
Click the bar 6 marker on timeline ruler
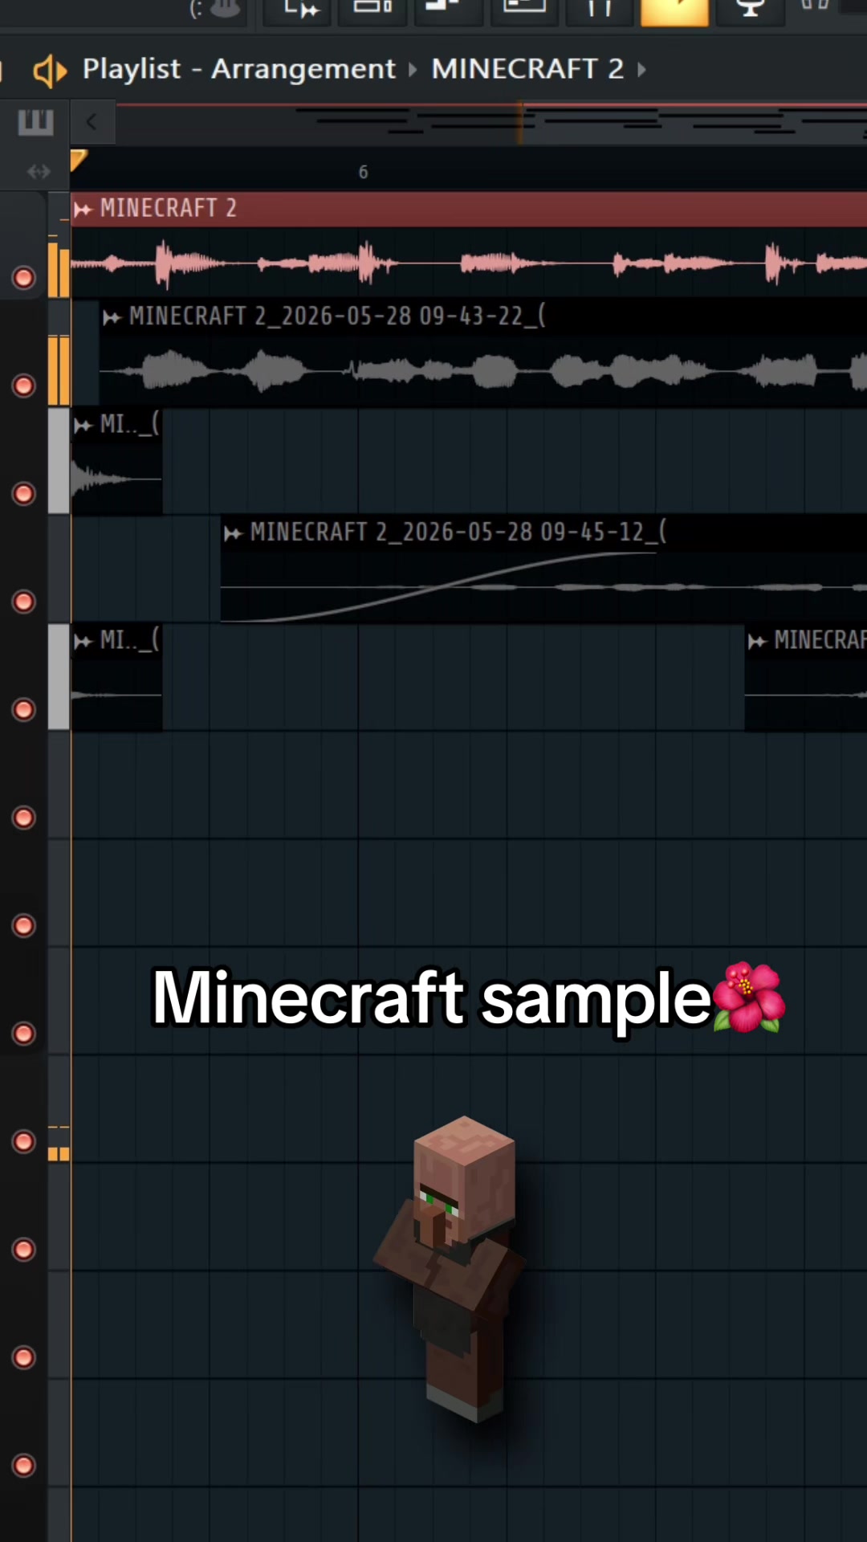point(363,172)
